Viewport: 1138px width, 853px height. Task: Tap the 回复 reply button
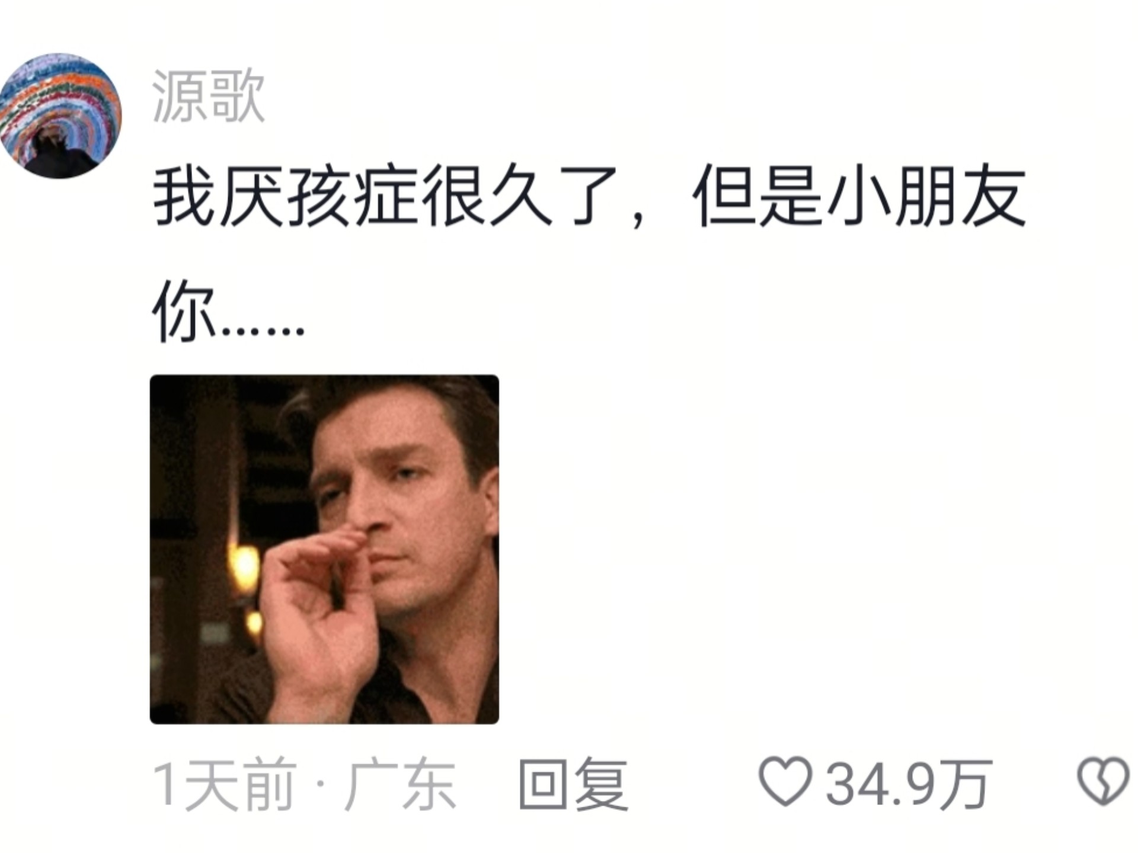point(573,783)
